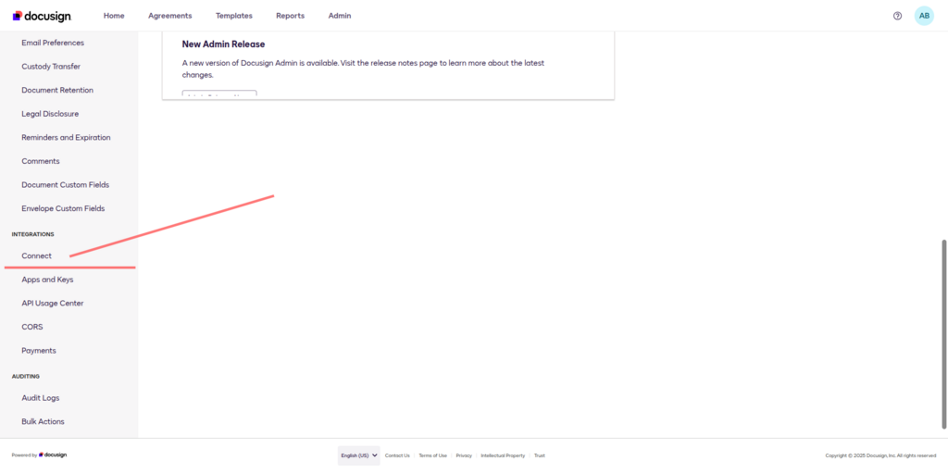Click the page vertical scrollbar
The height and width of the screenshot is (473, 948).
pyautogui.click(x=943, y=333)
